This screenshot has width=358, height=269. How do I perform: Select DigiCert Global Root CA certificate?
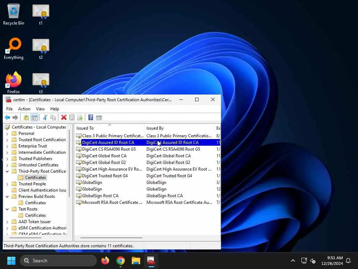tap(148, 156)
